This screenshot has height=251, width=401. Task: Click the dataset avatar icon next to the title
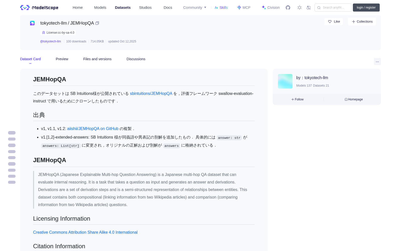click(x=32, y=23)
